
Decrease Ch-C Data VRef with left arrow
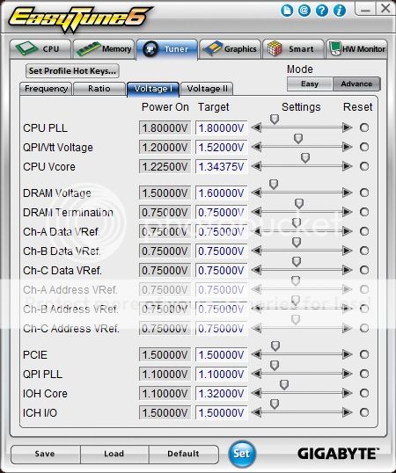[x=256, y=270]
